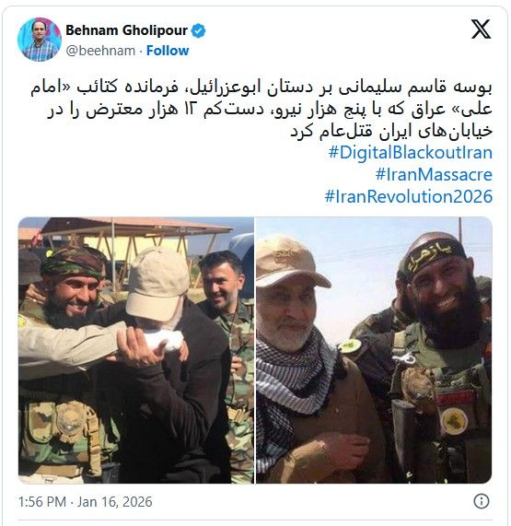This screenshot has width=511, height=526.
Task: Click the Jan 16, 2026 date
Action: (115, 502)
